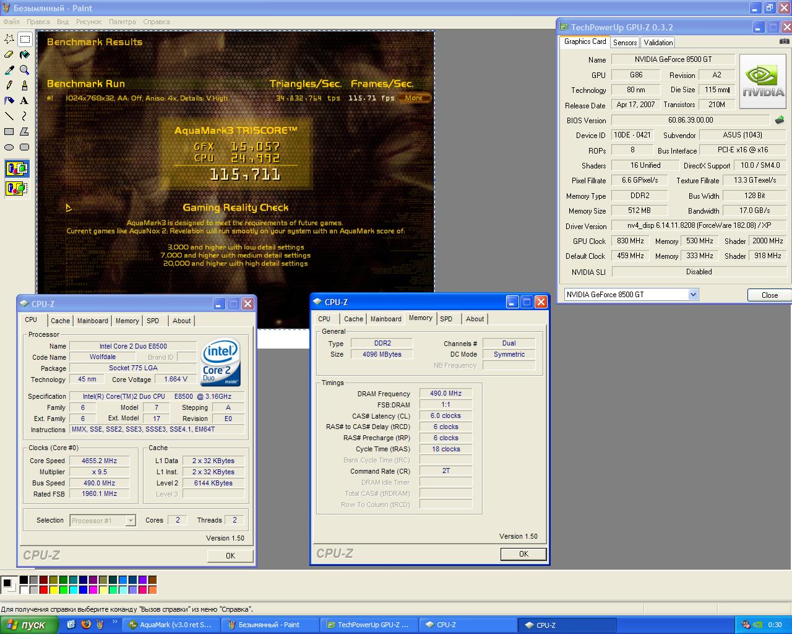Switch to the Sensors tab in GPU-Z
The image size is (792, 634).
coord(625,43)
